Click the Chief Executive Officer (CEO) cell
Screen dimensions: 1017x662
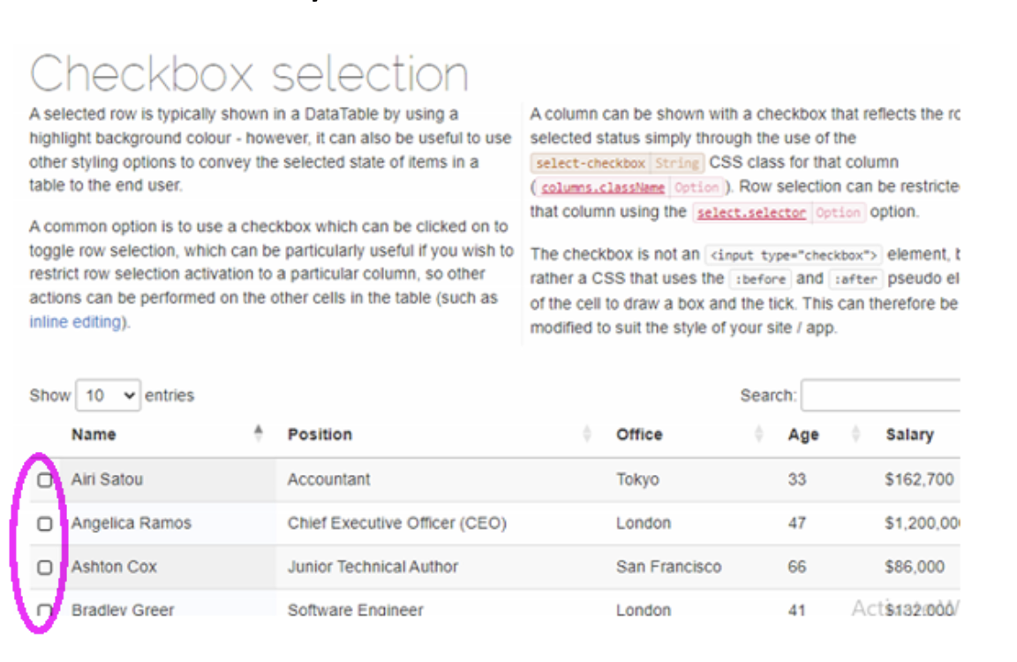pyautogui.click(x=396, y=523)
